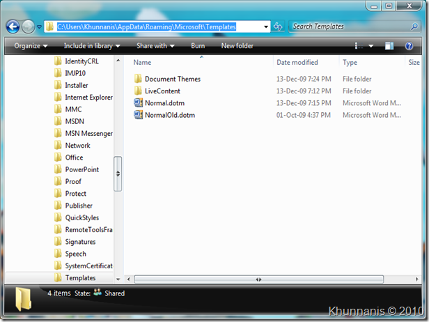Image resolution: width=429 pixels, height=322 pixels.
Task: Sort by the Size column header
Action: [x=414, y=62]
